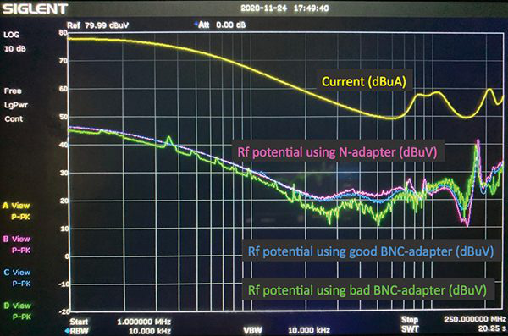Viewport: 508px width, 336px height.
Task: Click blue P-PK detector label for trace C
Action: 21,284
